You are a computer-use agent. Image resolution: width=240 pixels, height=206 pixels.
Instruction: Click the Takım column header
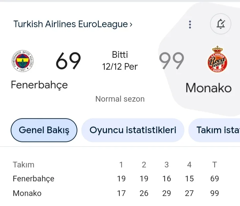23,164
